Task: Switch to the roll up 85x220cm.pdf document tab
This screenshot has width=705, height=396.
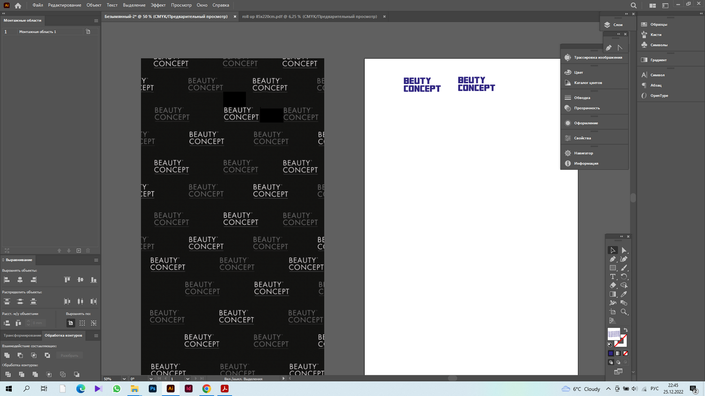Action: coord(310,16)
